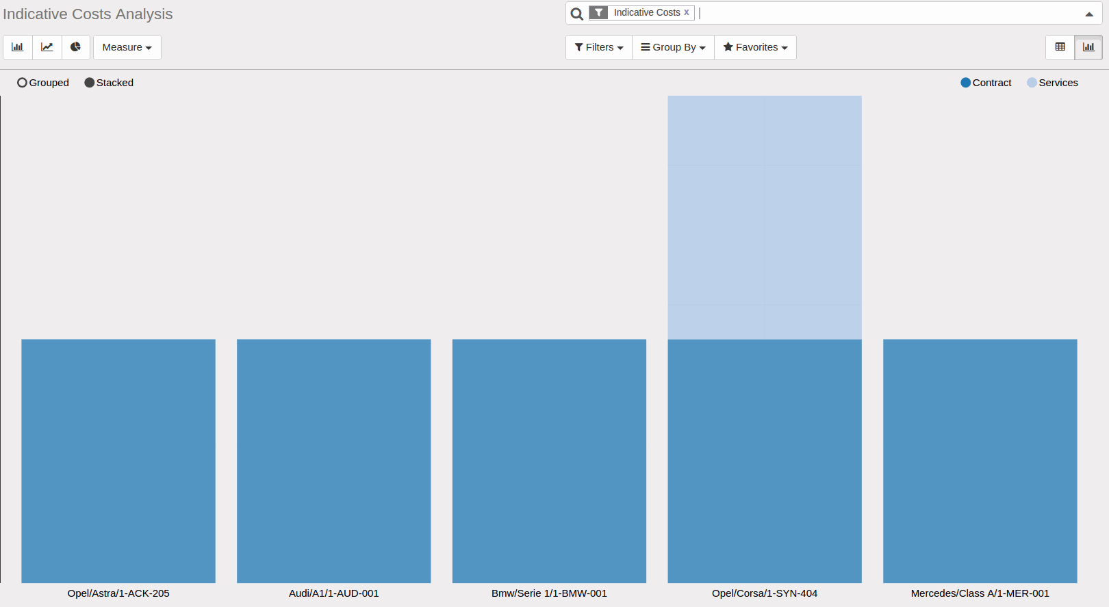The image size is (1109, 607).
Task: Click the Audi/A1/1-AUD-001 Contract bar
Action: pos(334,461)
